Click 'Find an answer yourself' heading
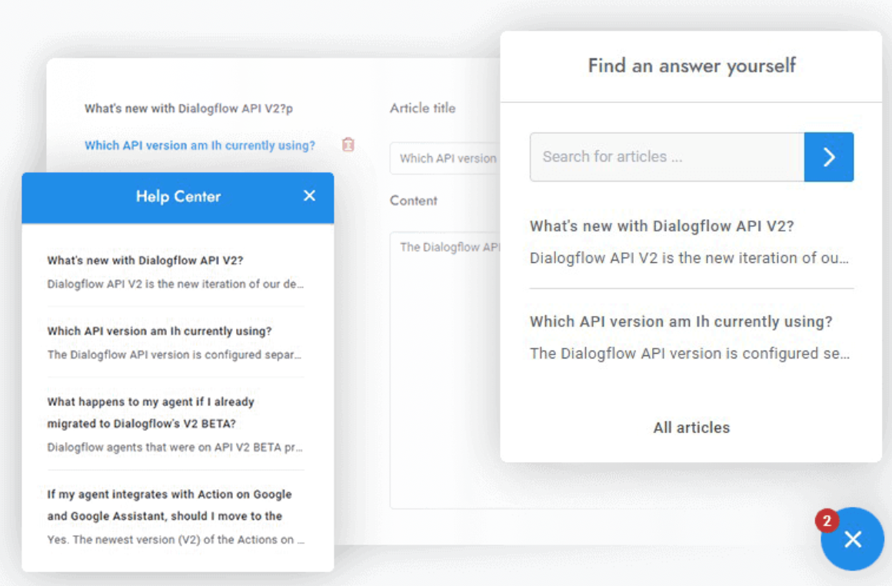This screenshot has height=586, width=892. pyautogui.click(x=691, y=66)
